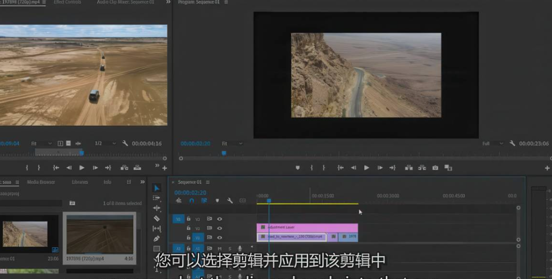
Task: Open the Program monitor Fit zoom dropdown
Action: coord(232,143)
